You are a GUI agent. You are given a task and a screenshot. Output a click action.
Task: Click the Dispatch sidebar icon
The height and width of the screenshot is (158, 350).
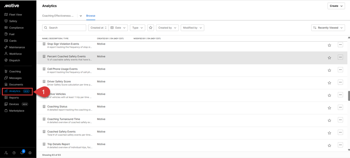pos(6,60)
